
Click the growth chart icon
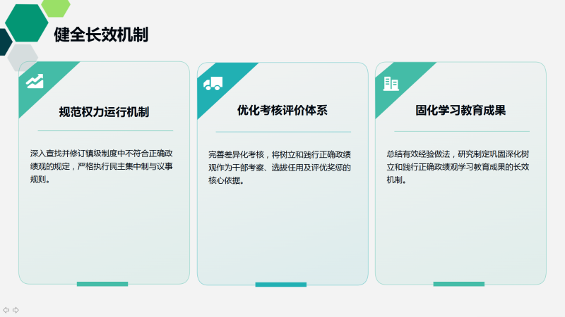tap(35, 81)
